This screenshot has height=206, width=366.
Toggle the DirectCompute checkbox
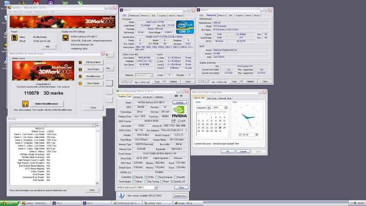click(157, 177)
